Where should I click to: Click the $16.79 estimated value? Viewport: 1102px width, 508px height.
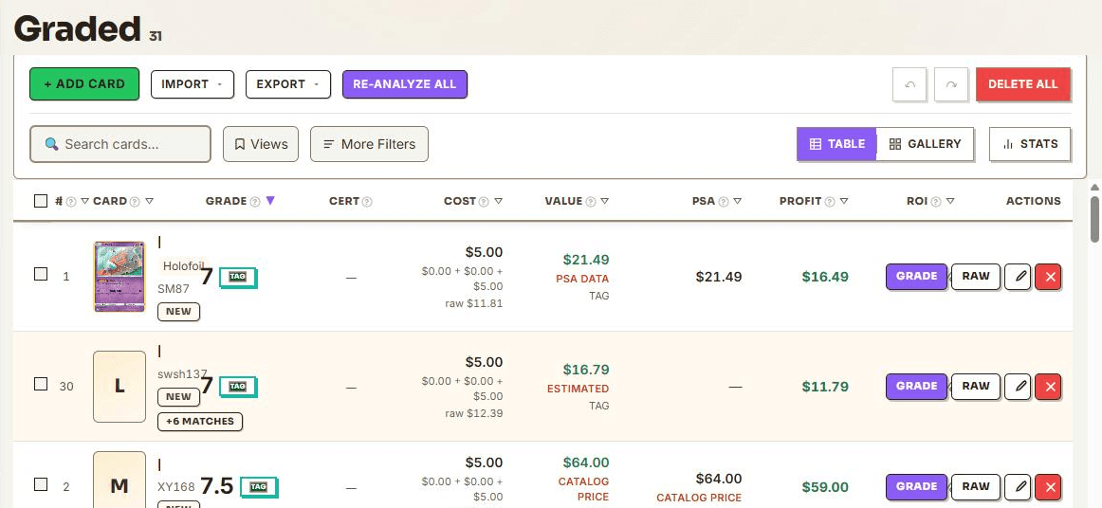tap(586, 370)
